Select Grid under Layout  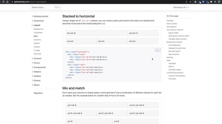click(35, 36)
